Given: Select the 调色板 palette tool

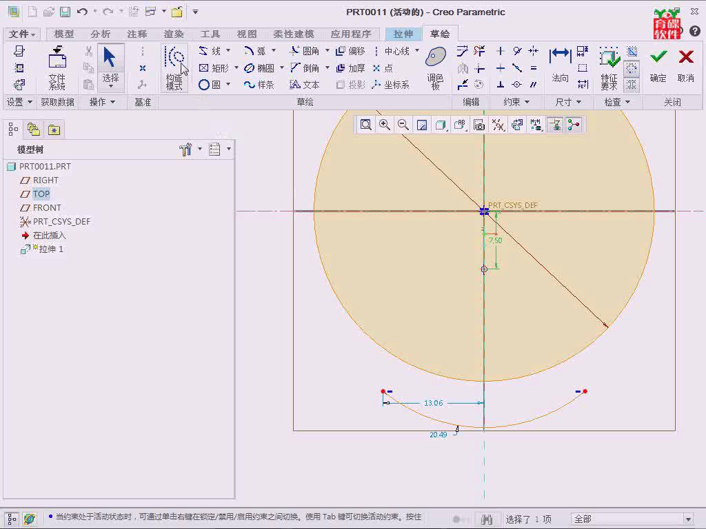Looking at the screenshot, I should (436, 68).
